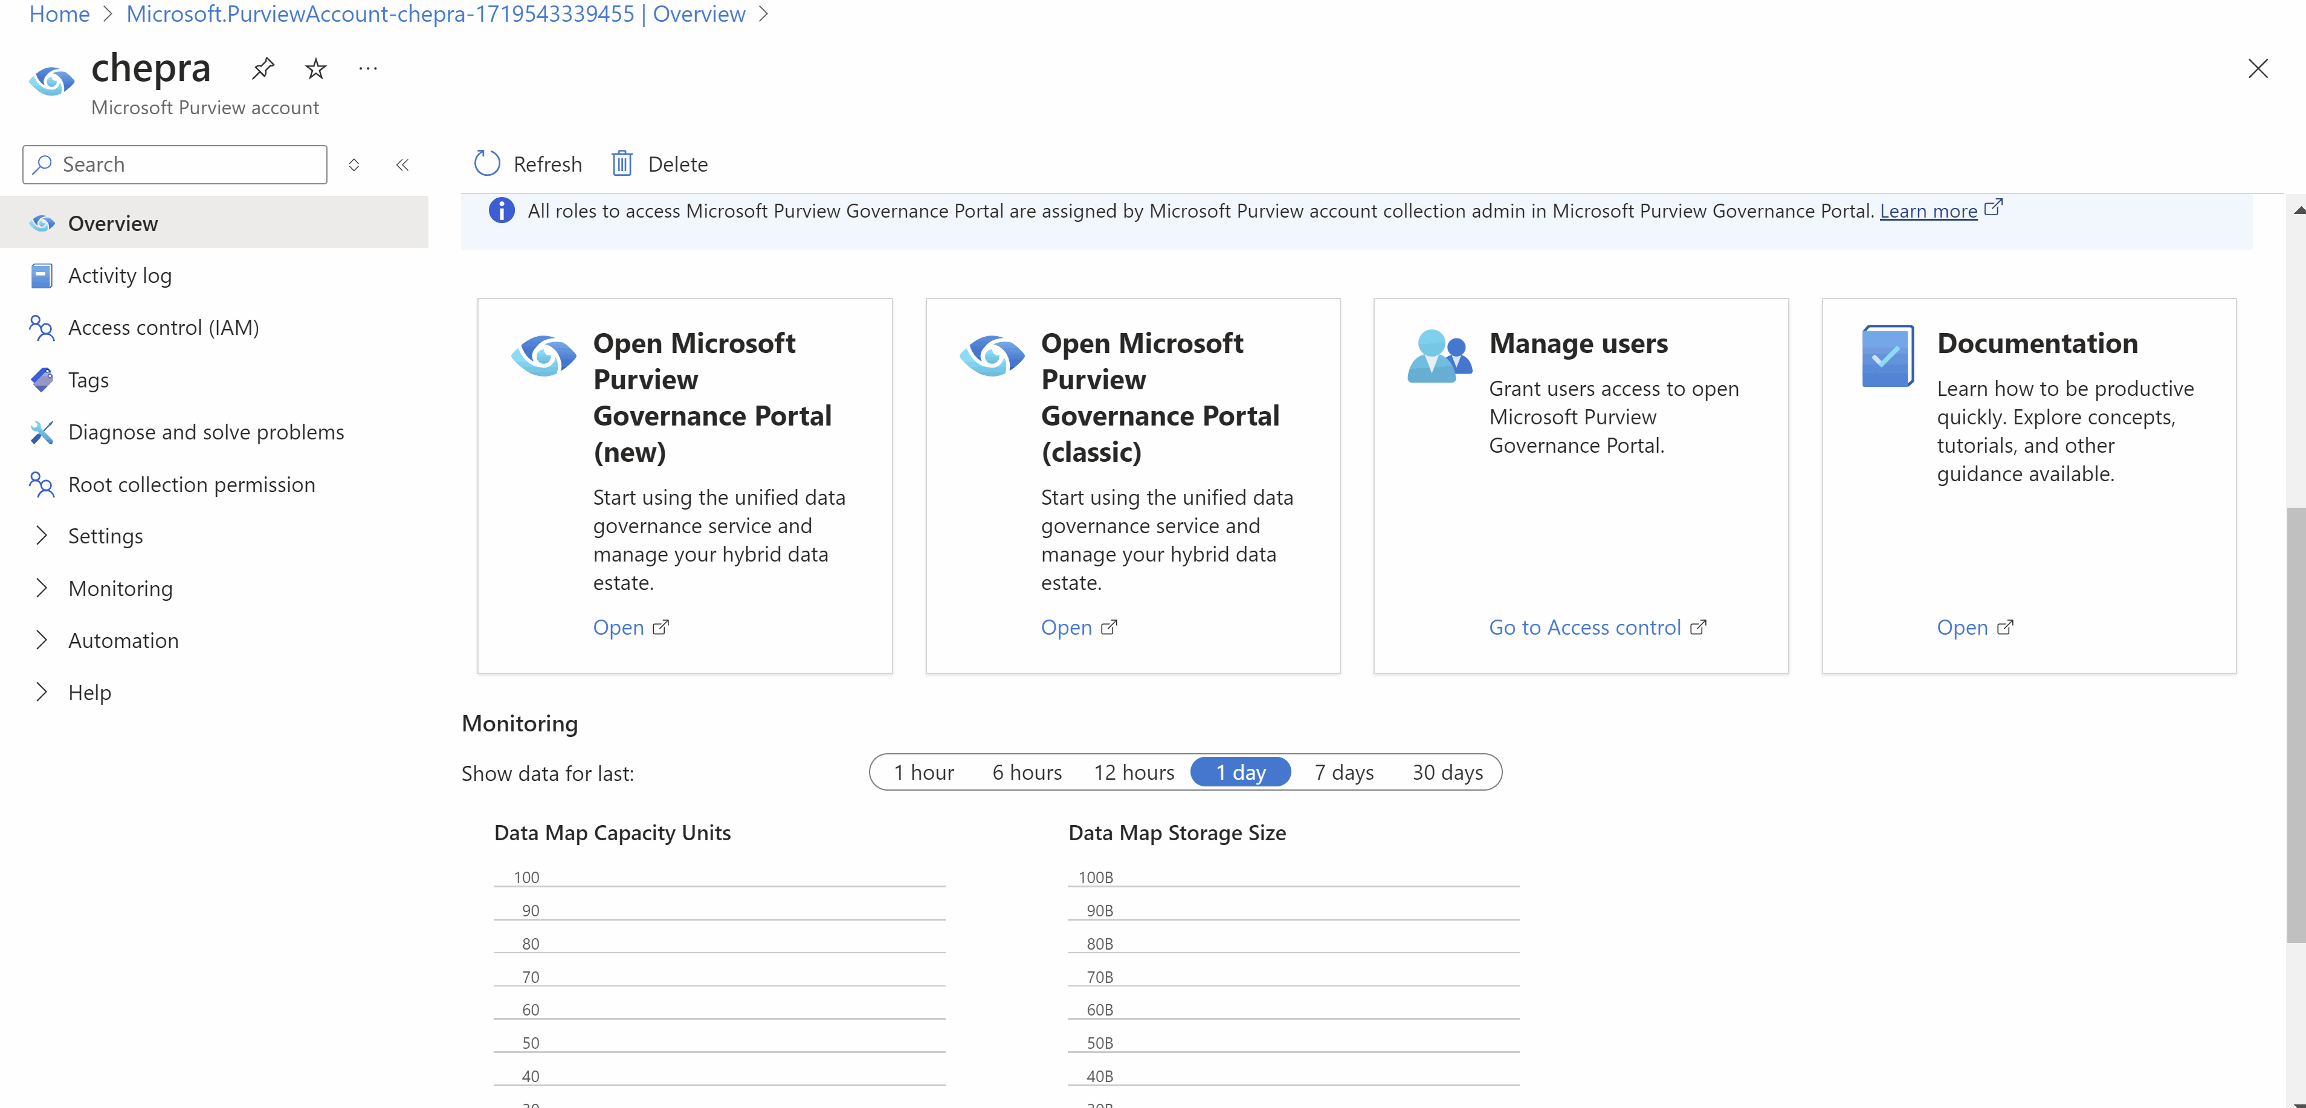Click the Purview icon on the (new) portal card
This screenshot has width=2306, height=1108.
543,355
